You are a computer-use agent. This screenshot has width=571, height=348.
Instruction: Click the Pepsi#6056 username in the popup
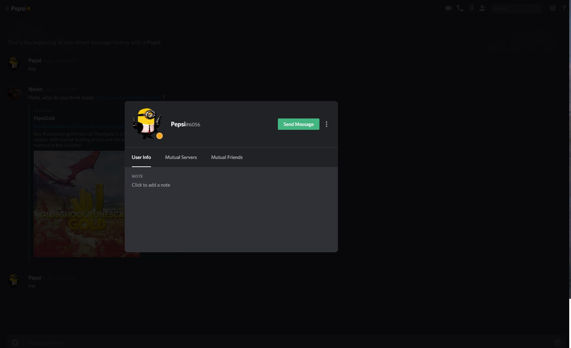click(186, 124)
